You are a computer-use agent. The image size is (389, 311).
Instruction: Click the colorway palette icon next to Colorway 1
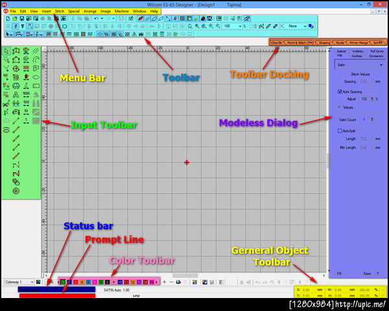pyautogui.click(x=38, y=282)
